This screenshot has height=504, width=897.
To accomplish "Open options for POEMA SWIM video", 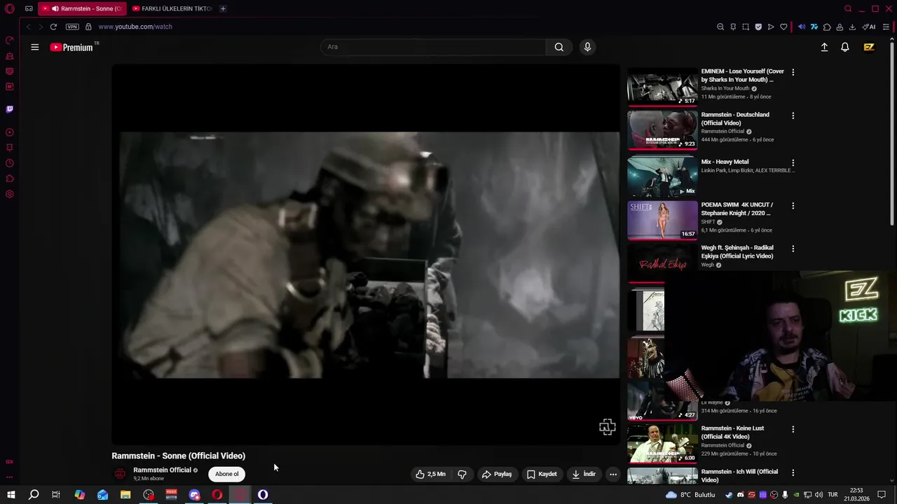I will tap(793, 206).
